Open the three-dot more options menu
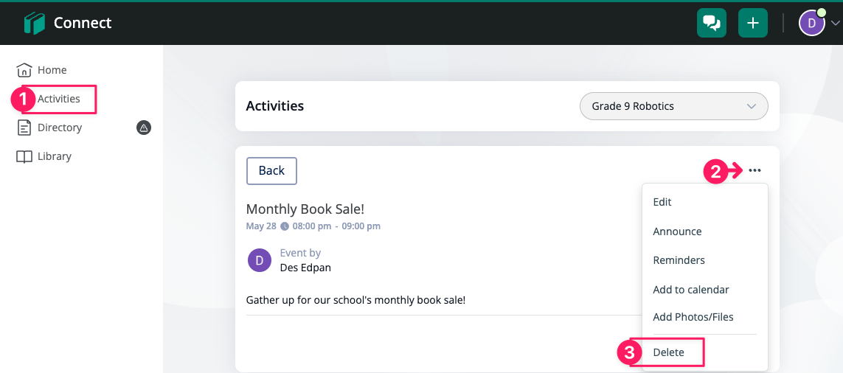Screen dimensions: 843x373 [754, 170]
